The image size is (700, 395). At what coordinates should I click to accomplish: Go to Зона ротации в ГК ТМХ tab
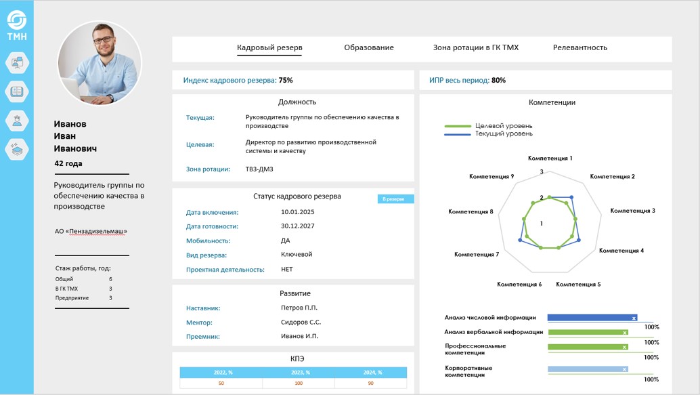pyautogui.click(x=475, y=48)
